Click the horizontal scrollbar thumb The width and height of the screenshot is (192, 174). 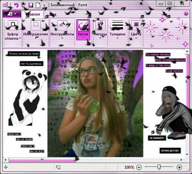click(x=42, y=160)
